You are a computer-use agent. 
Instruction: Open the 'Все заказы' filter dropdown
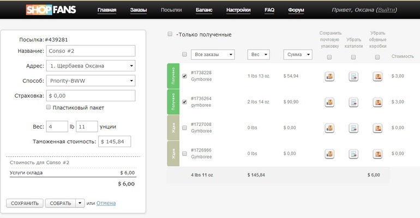213,55
